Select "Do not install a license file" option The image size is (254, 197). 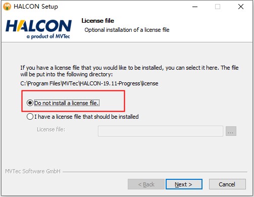point(30,103)
